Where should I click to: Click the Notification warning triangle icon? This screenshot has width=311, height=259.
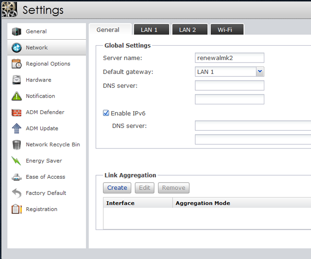click(16, 96)
